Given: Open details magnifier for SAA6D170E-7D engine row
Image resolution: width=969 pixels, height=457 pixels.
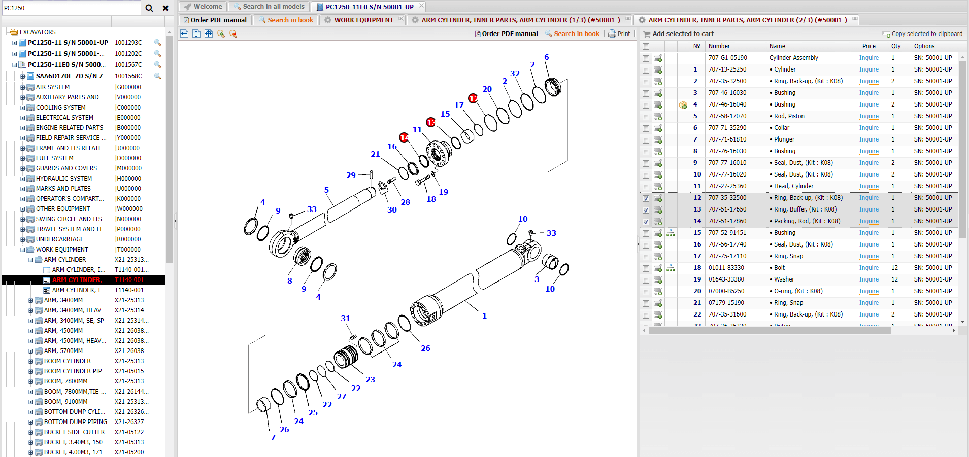Looking at the screenshot, I should click(158, 76).
